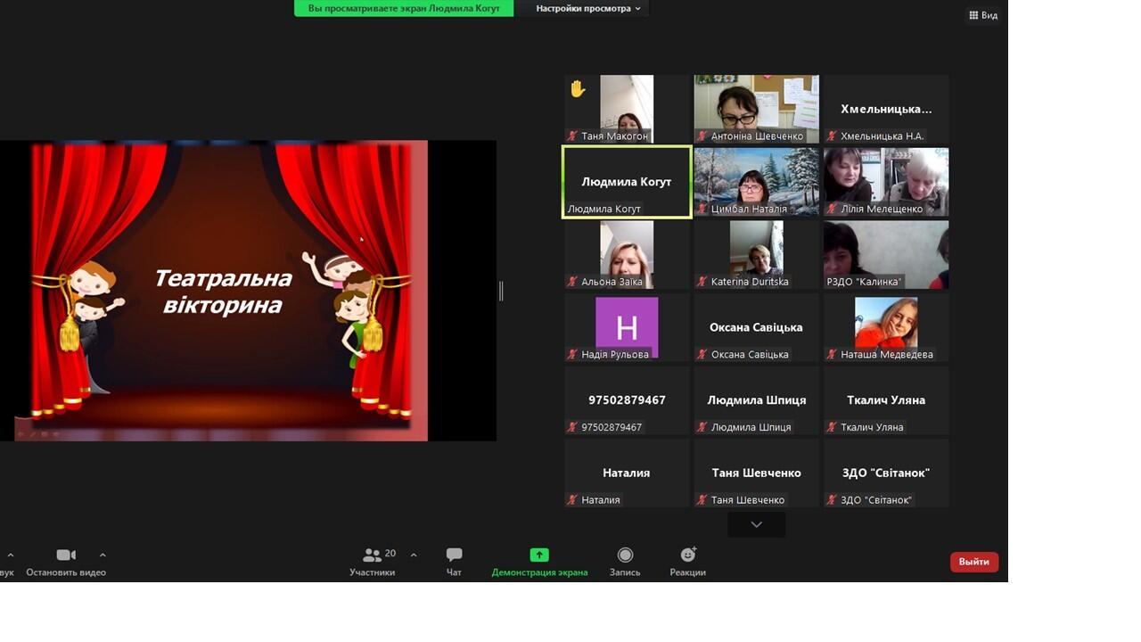This screenshot has height=642, width=1141.
Task: Click the purple H avatar of Надія Рульова
Action: coord(627,327)
